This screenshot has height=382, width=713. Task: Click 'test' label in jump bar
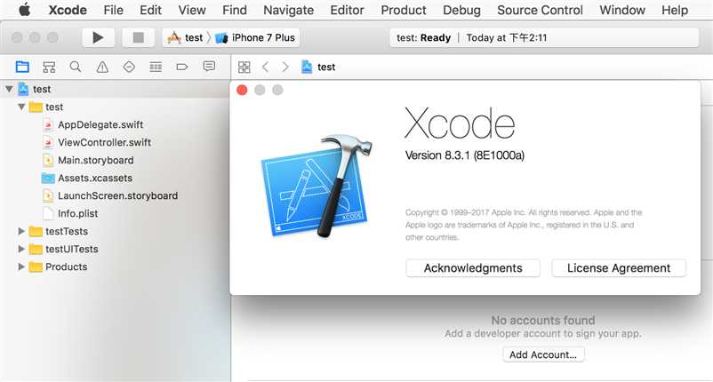click(x=326, y=68)
